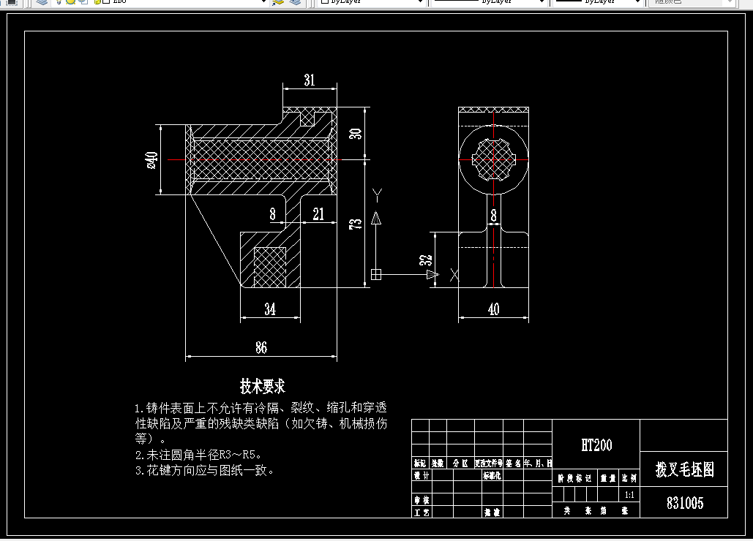Image resolution: width=753 pixels, height=541 pixels.
Task: Select the 21 dimension text
Action: pyautogui.click(x=318, y=214)
